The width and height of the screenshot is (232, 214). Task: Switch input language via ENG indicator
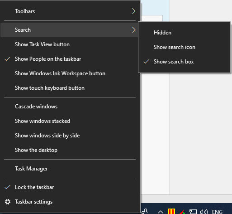click(x=217, y=212)
